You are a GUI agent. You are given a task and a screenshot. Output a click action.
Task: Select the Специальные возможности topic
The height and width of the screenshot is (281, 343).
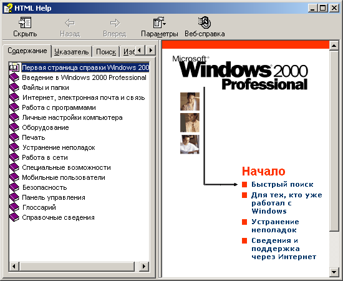click(66, 167)
